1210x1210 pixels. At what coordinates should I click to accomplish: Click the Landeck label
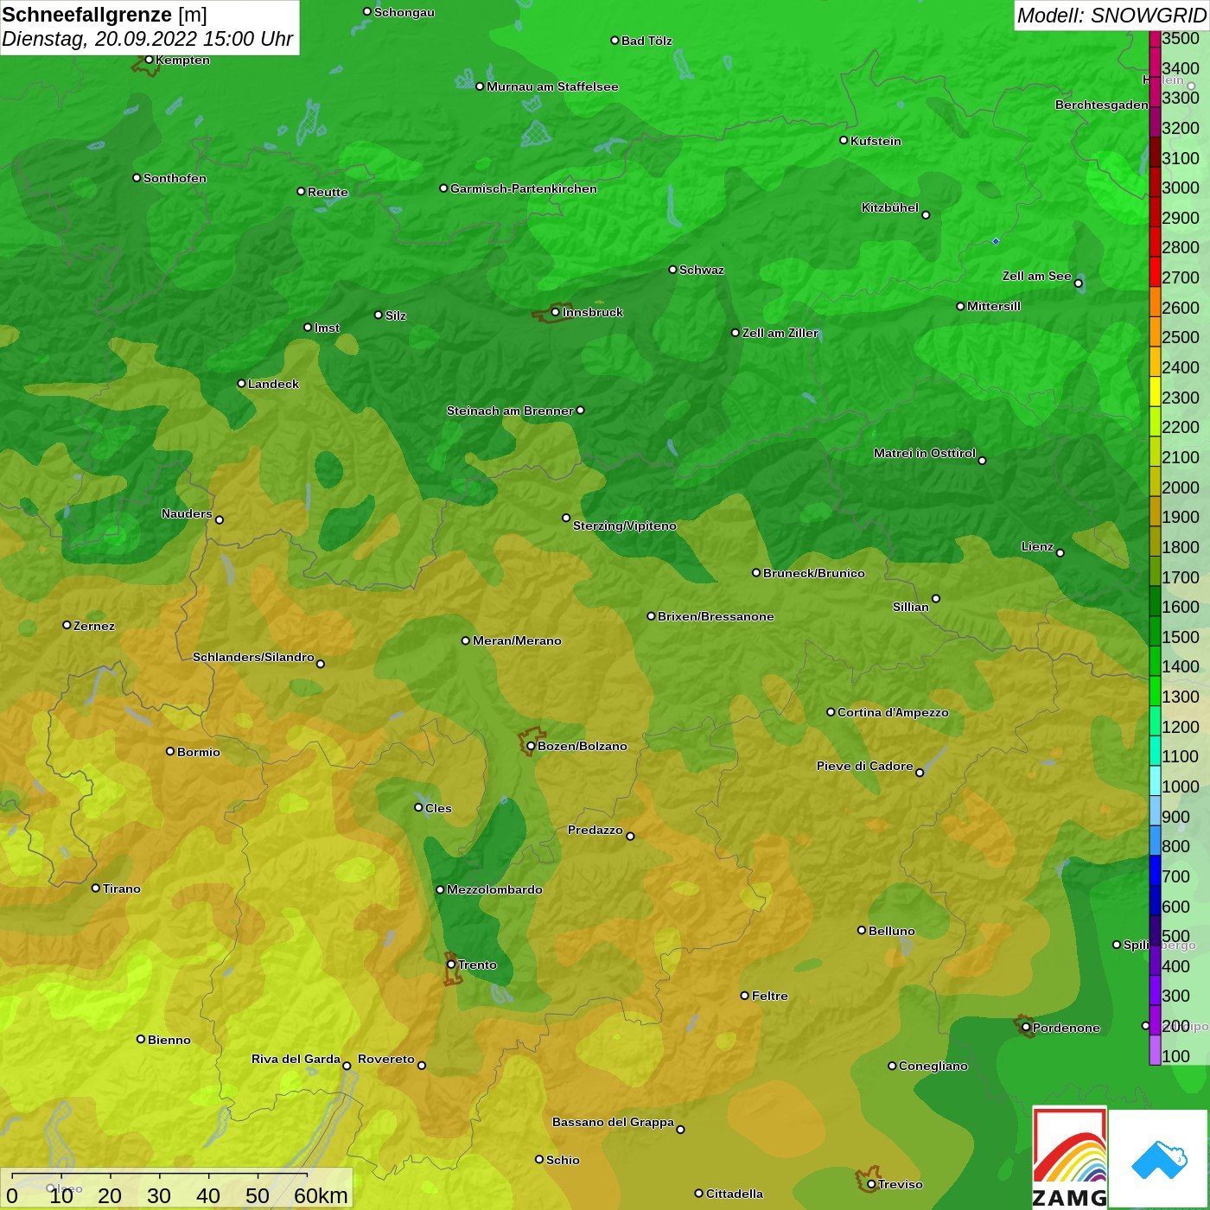click(273, 384)
